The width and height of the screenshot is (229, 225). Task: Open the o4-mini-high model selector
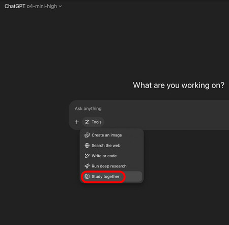(x=42, y=6)
